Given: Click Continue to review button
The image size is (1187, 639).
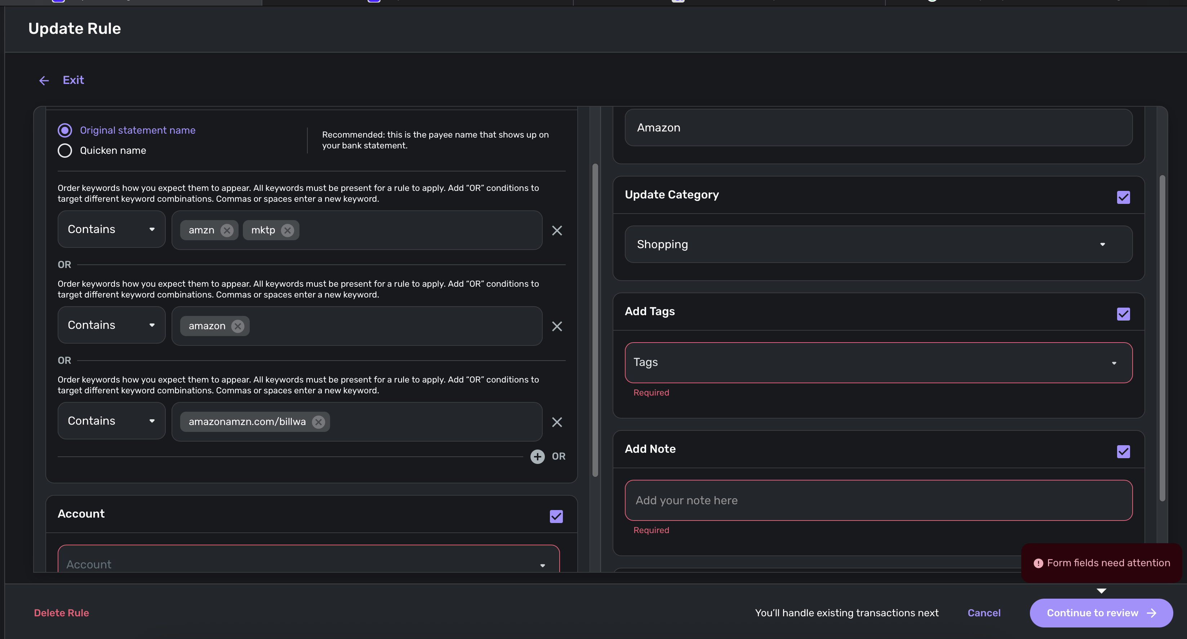Looking at the screenshot, I should tap(1101, 613).
